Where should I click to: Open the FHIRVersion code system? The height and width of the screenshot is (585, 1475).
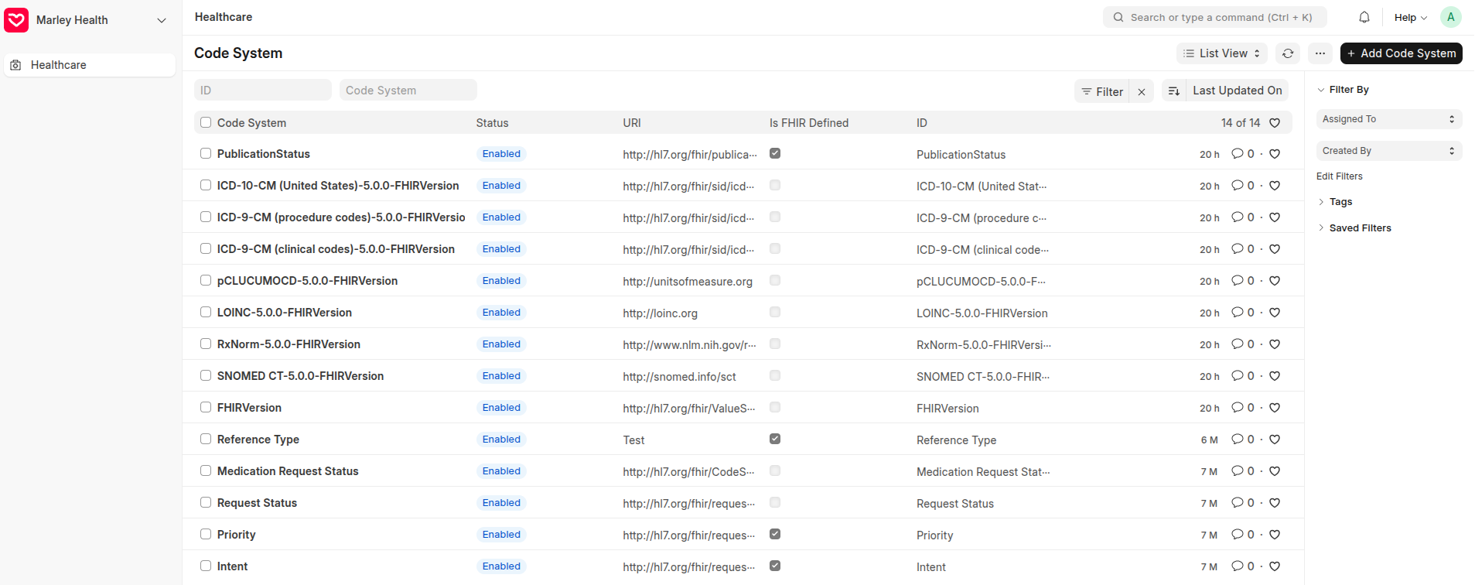coord(249,408)
